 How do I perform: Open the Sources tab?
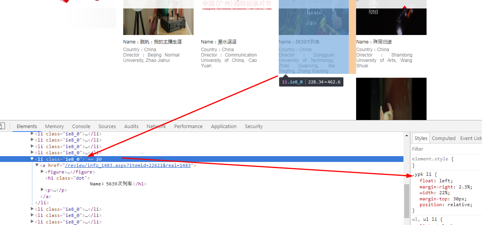pos(107,126)
